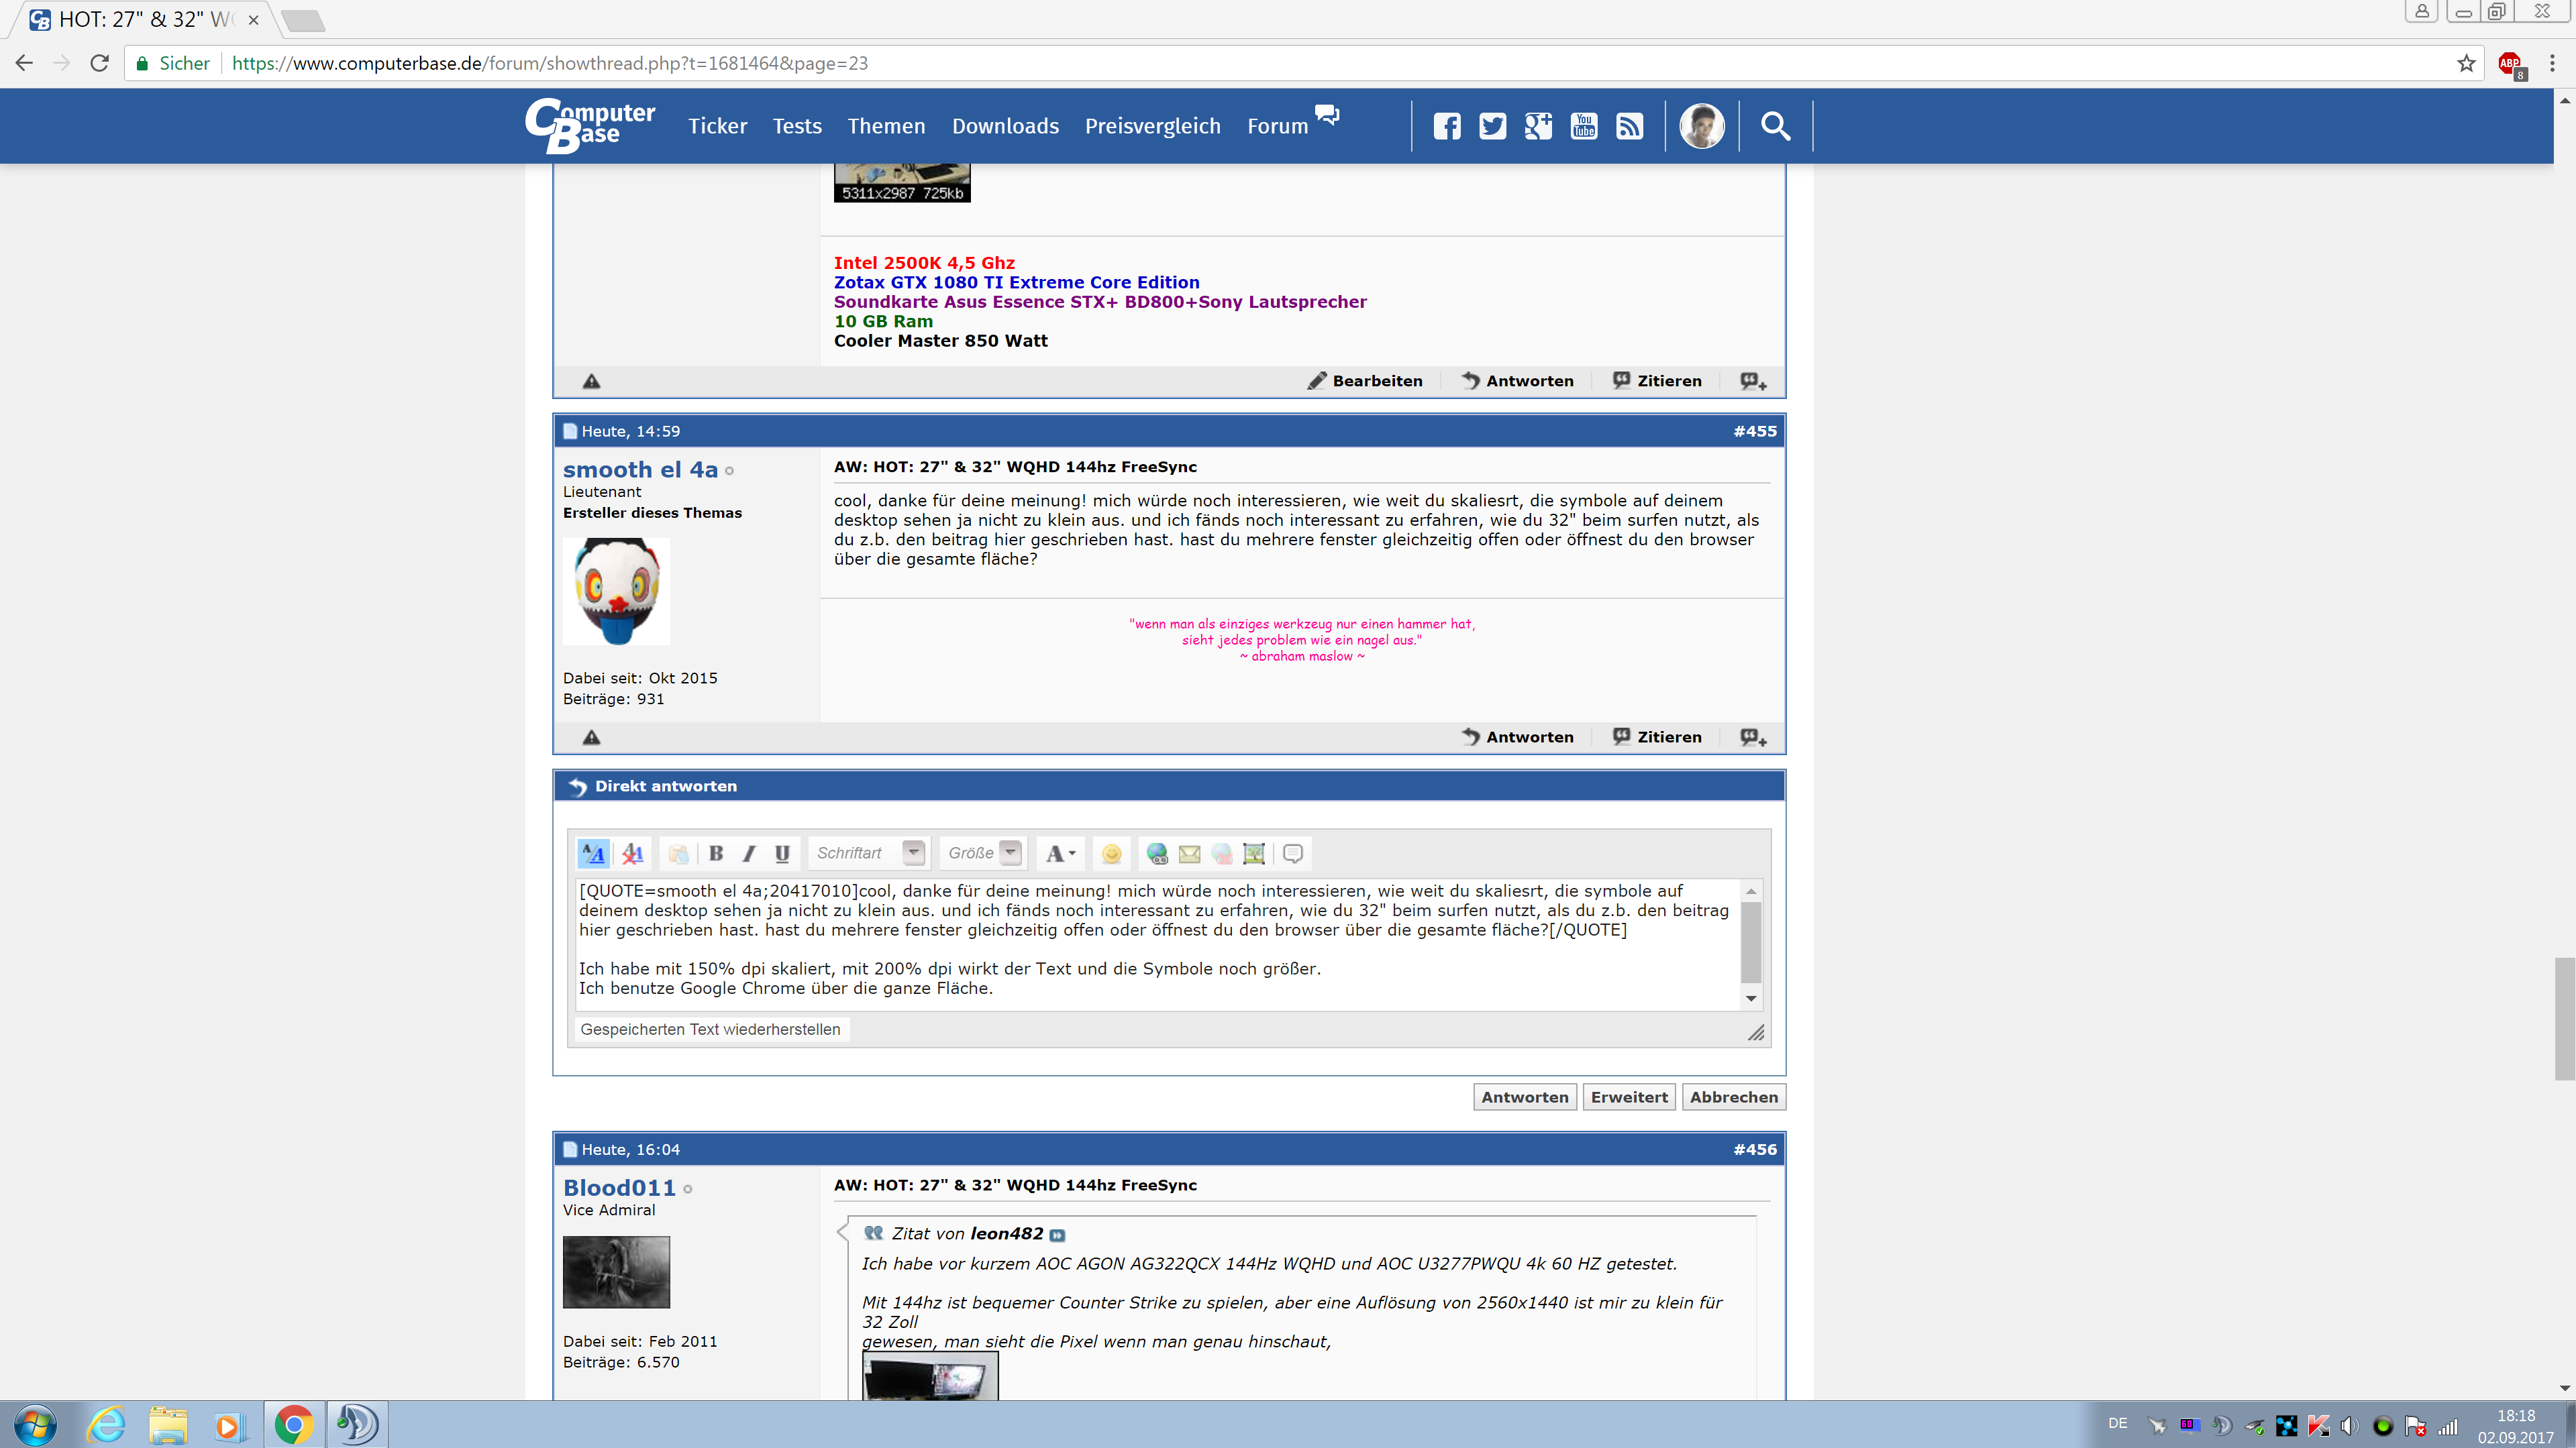Toggle bold formatting in reply editor
Viewport: 2576px width, 1448px height.
[716, 853]
